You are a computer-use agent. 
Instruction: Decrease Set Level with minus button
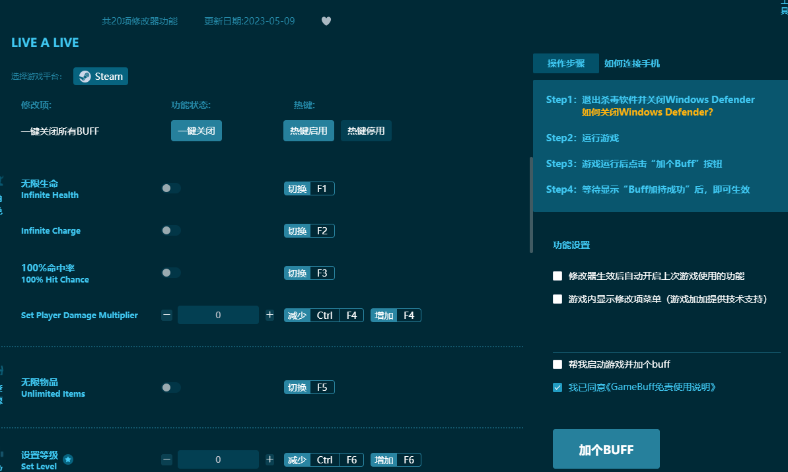coord(167,459)
